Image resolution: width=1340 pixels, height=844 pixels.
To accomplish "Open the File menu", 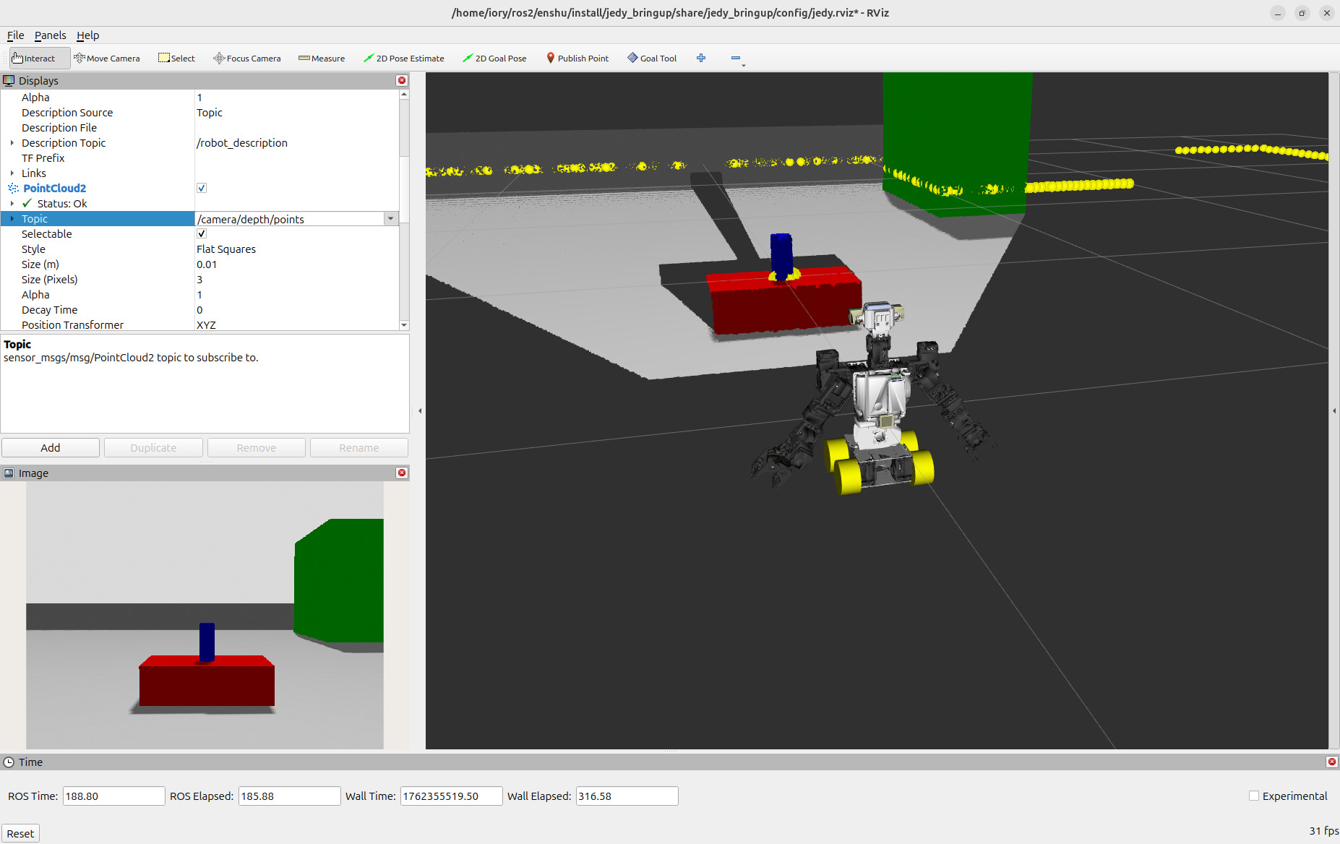I will point(15,35).
